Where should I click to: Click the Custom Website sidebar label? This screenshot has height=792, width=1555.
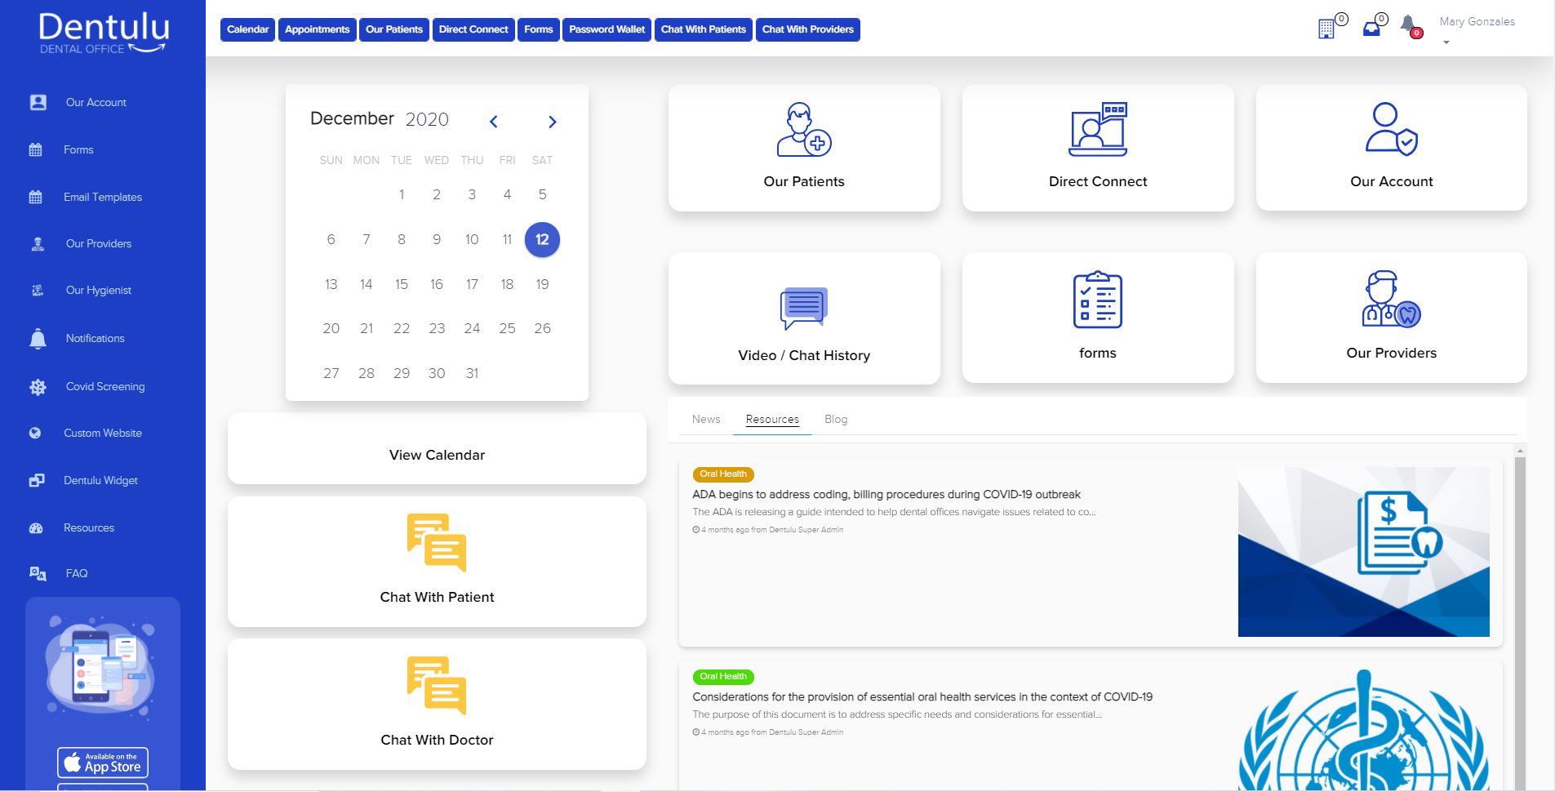pyautogui.click(x=103, y=433)
